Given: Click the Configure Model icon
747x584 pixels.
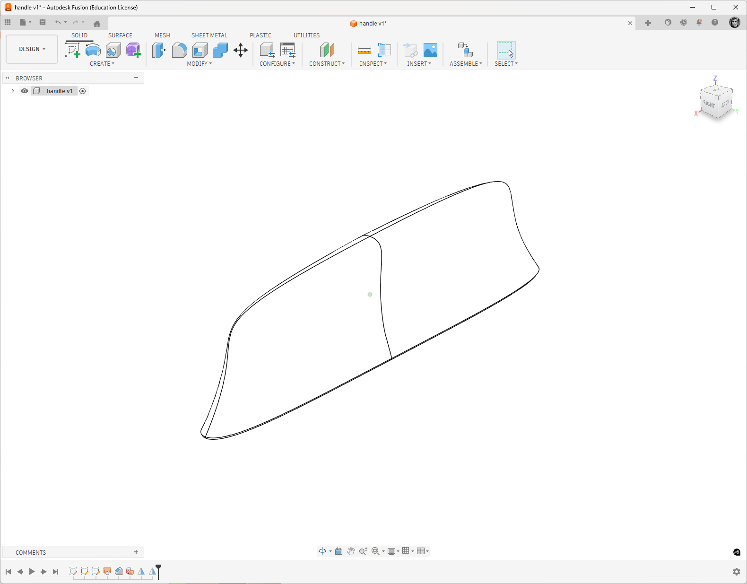Looking at the screenshot, I should [x=267, y=50].
